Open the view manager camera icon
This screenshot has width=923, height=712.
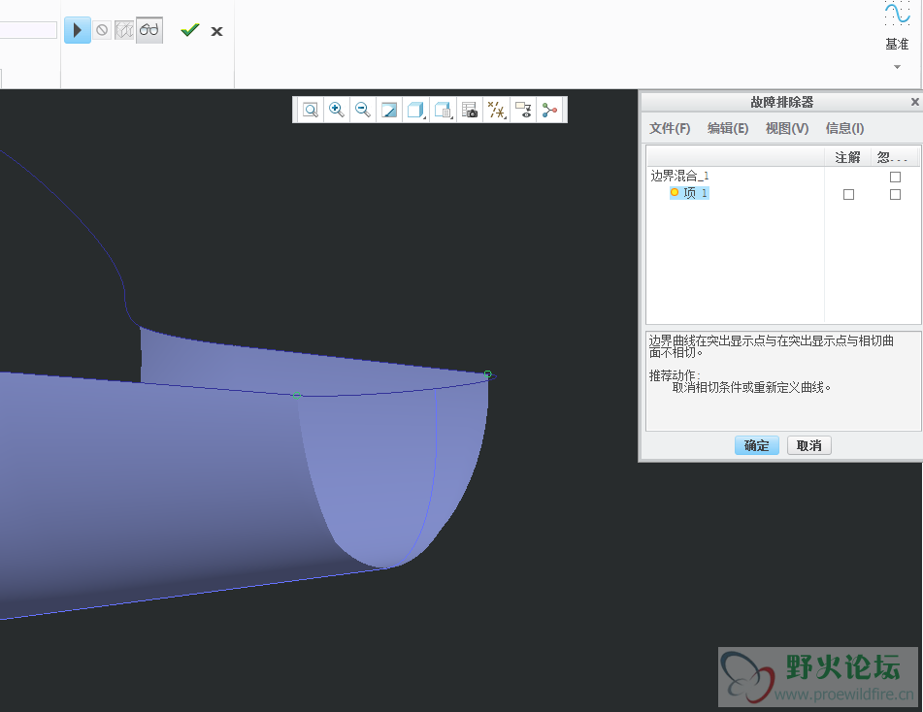coord(469,110)
